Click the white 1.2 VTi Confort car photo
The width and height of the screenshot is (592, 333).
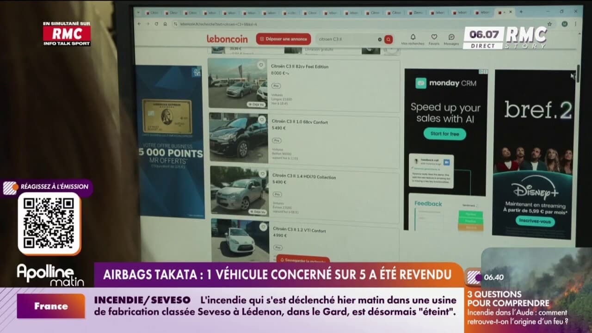point(240,240)
